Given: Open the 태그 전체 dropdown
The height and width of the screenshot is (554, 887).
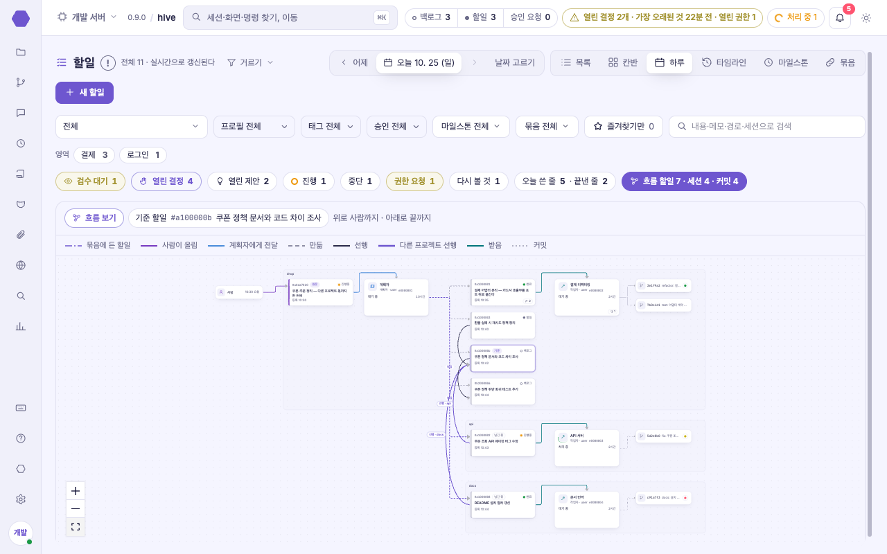Looking at the screenshot, I should 331,127.
